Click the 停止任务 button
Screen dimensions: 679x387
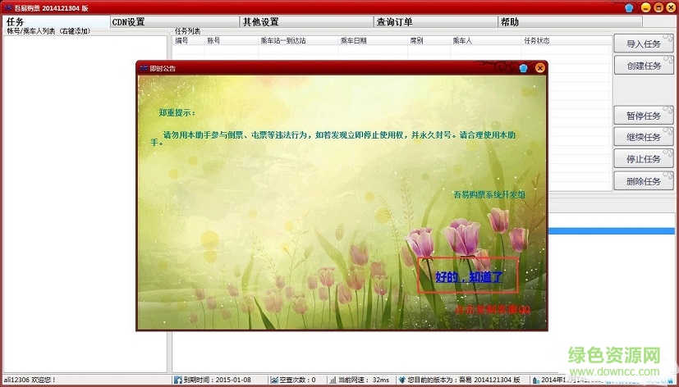pyautogui.click(x=644, y=159)
